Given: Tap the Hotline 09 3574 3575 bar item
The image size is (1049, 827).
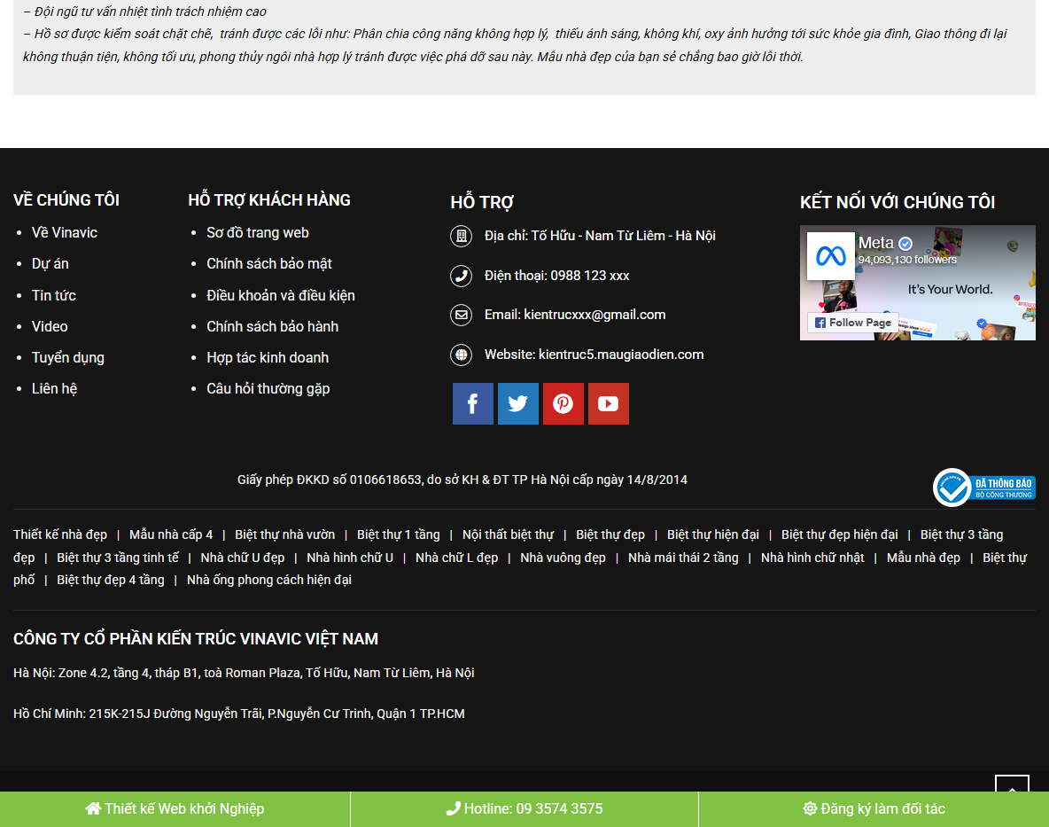Looking at the screenshot, I should point(524,808).
